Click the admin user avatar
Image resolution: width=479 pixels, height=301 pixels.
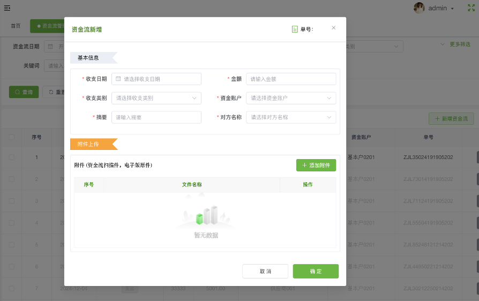419,8
